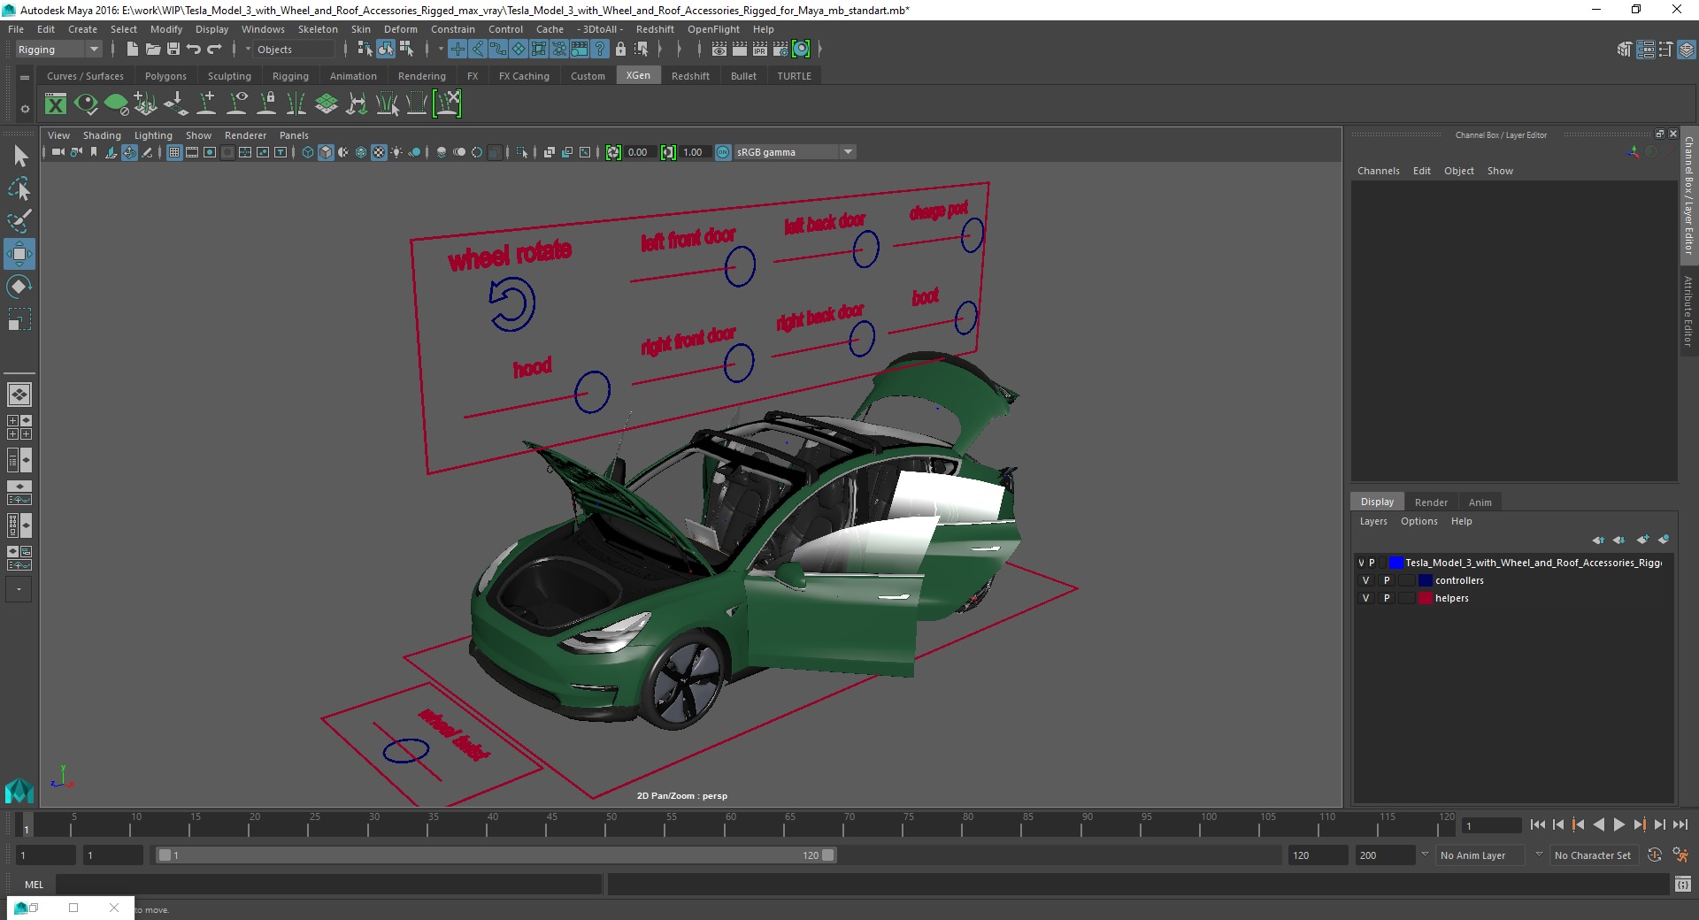Open shelf options gear menu
Viewport: 1699px width, 920px height.
[x=25, y=109]
